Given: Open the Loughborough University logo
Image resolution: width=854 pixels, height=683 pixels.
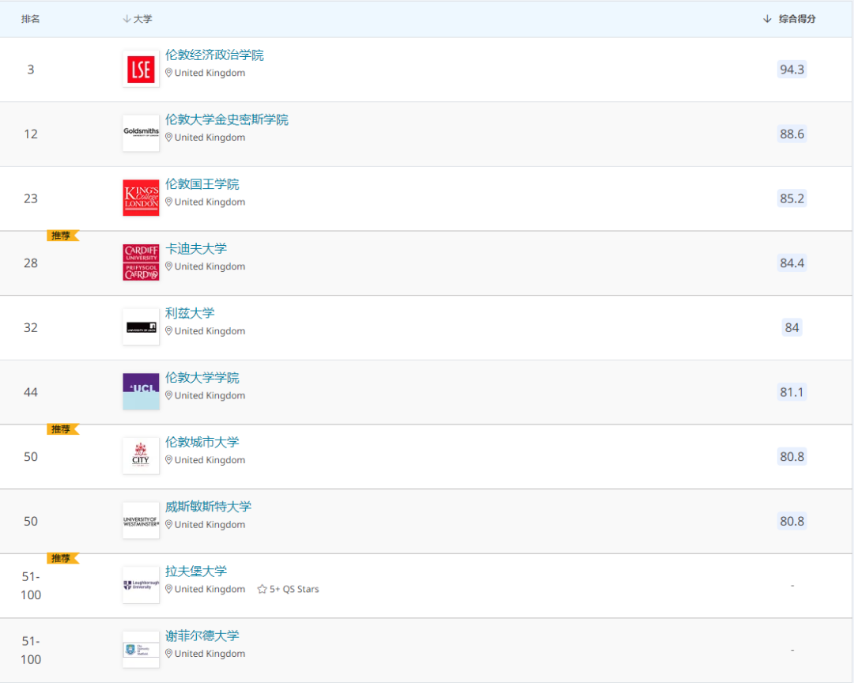Looking at the screenshot, I should coord(141,585).
